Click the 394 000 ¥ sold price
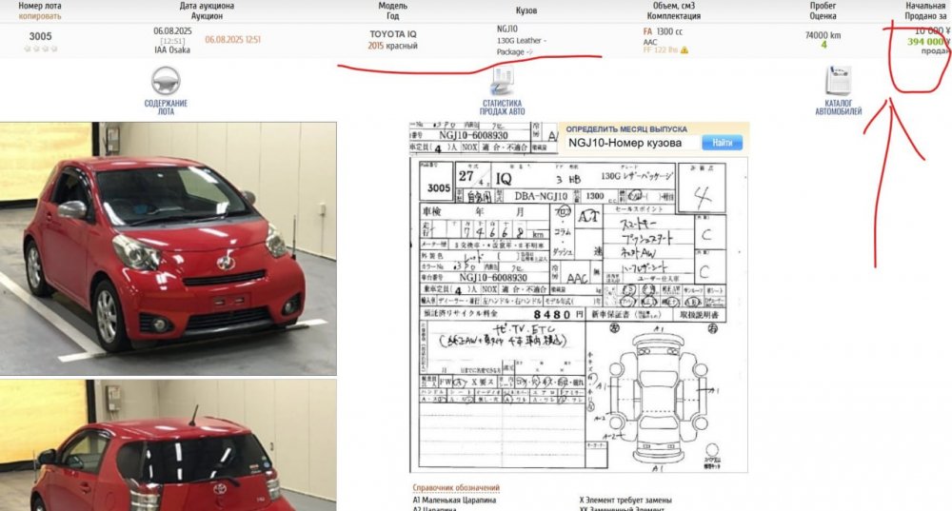This screenshot has width=952, height=511. coord(926,42)
